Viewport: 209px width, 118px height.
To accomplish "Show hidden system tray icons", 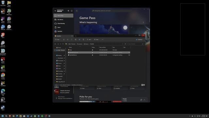I will 189,116.
